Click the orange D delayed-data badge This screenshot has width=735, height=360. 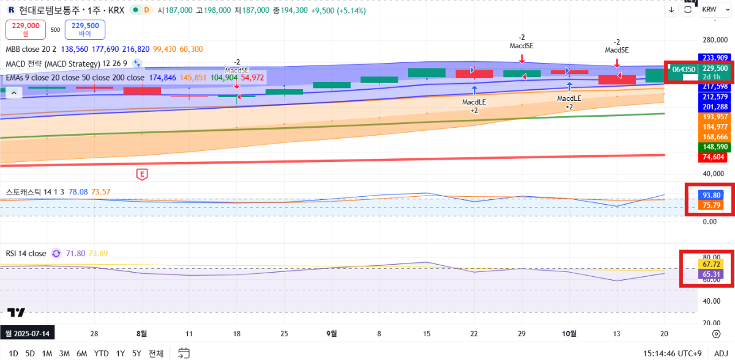click(147, 10)
